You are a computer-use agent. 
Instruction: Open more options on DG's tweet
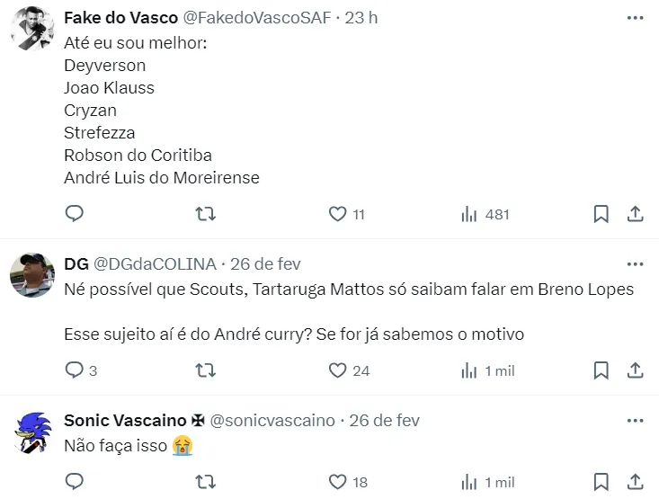[635, 263]
